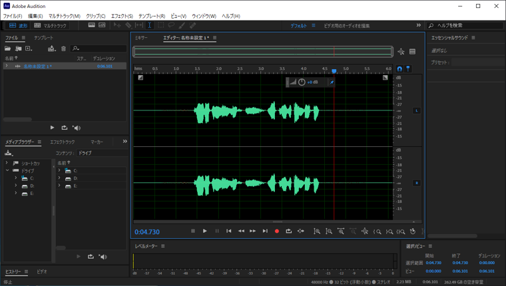This screenshot has width=506, height=286.
Task: Adjust the HUD volume knob +0 dB
Action: (302, 82)
